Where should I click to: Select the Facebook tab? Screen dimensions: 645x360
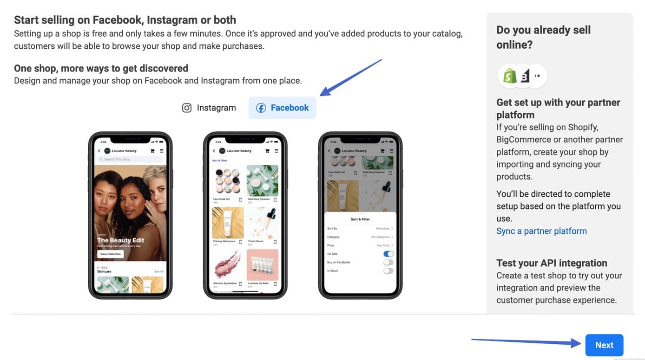(283, 108)
